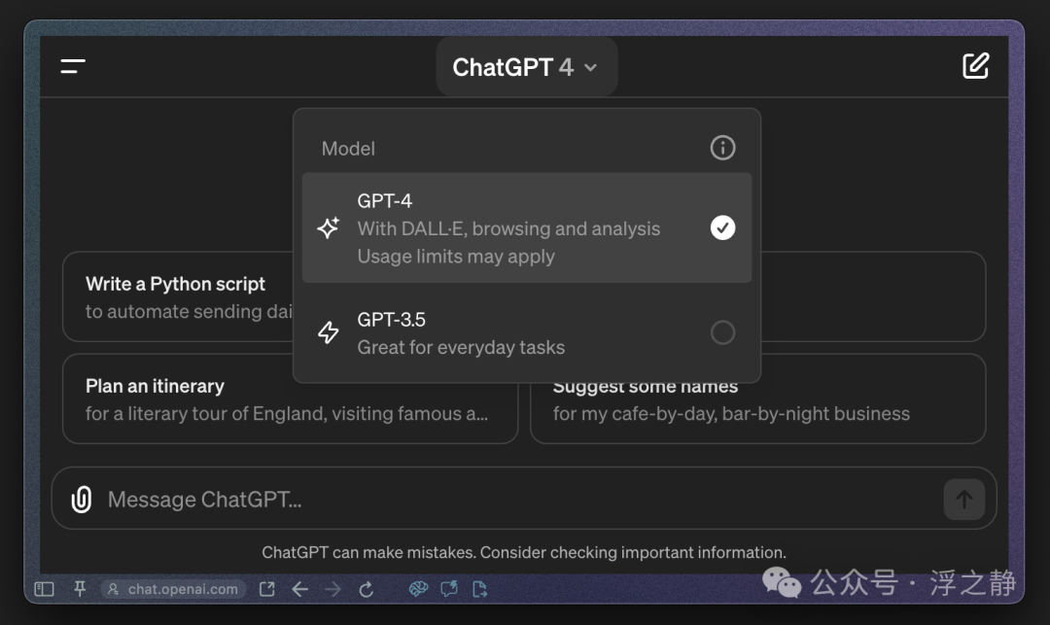The width and height of the screenshot is (1050, 625).
Task: Toggle the sidebar panel icon in bottom bar
Action: coord(44,589)
